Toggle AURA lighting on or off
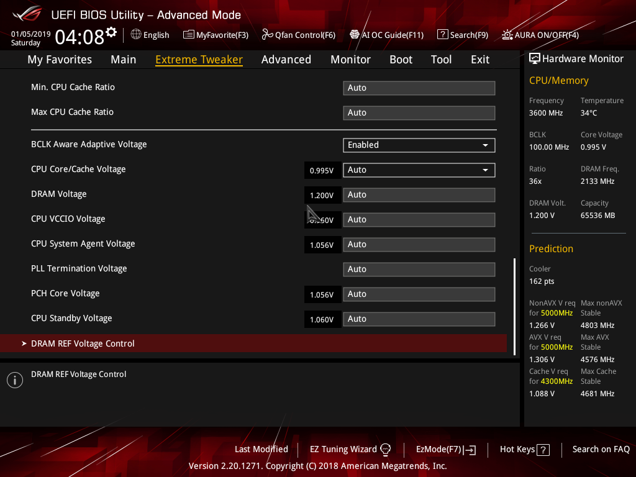Viewport: 636px width, 477px height. coord(540,35)
